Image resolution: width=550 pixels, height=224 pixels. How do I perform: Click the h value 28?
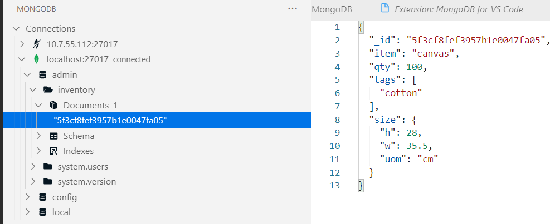click(x=412, y=133)
